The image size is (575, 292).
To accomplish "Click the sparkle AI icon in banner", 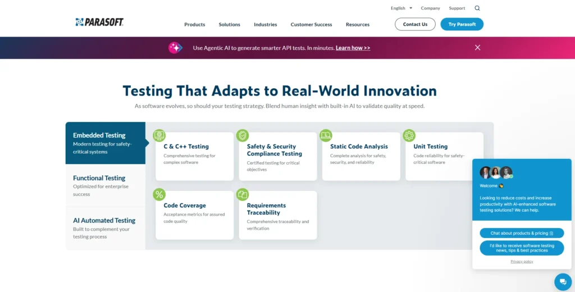I will [175, 48].
